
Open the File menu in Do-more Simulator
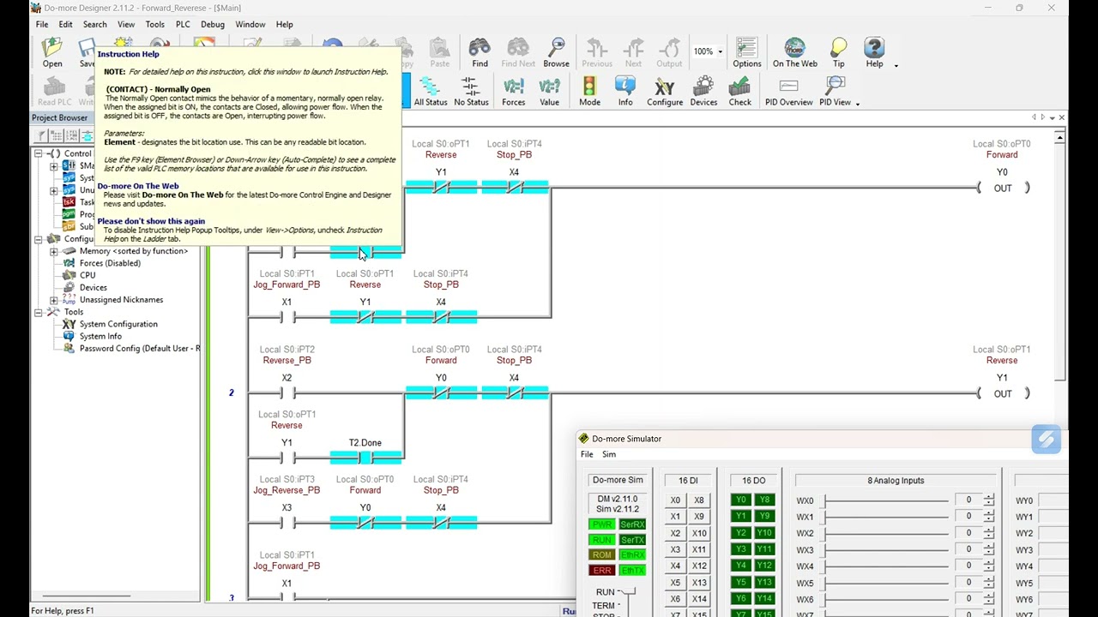(x=587, y=454)
